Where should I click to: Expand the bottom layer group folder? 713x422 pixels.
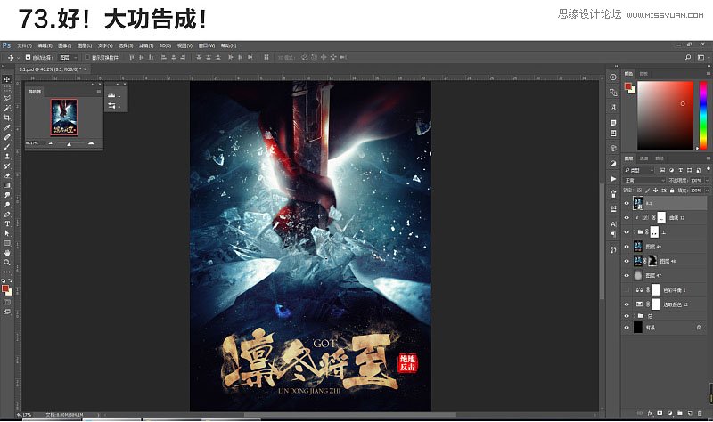(x=635, y=316)
